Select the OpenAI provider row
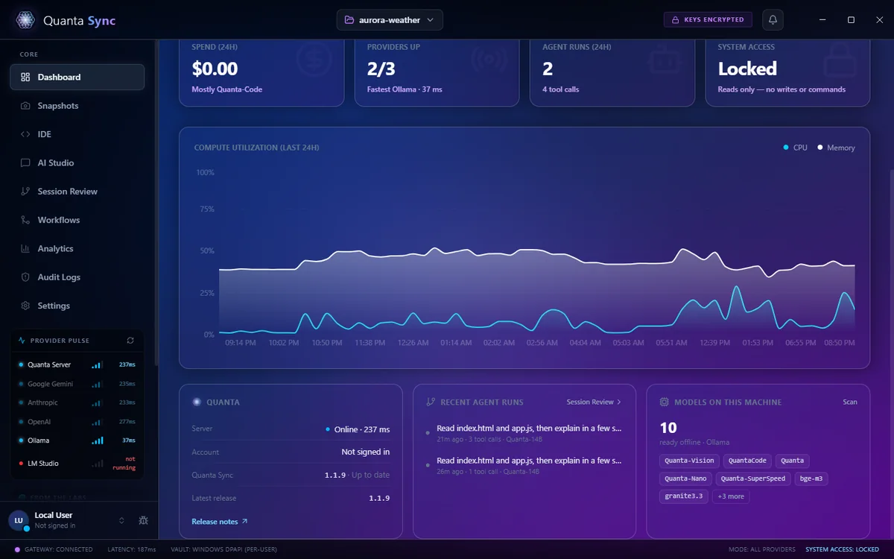The image size is (894, 559). (77, 422)
